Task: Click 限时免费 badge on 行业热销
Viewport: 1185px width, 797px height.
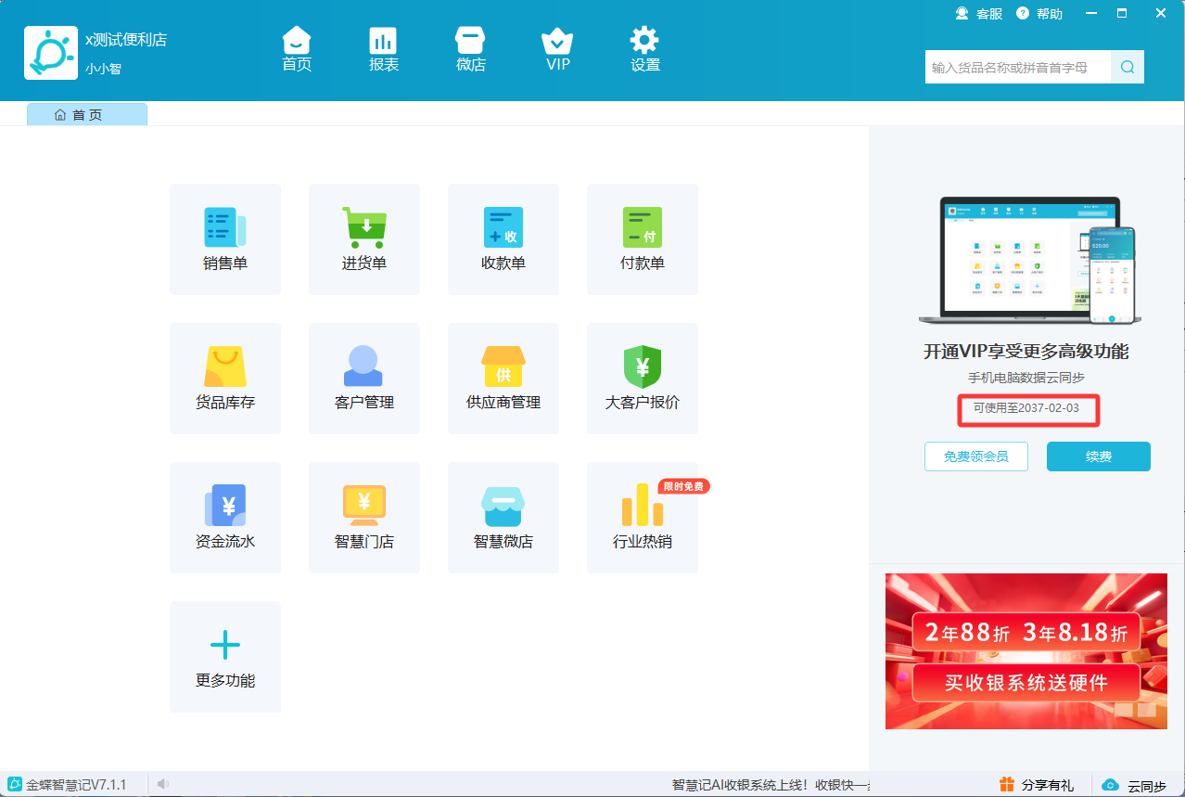Action: (684, 486)
